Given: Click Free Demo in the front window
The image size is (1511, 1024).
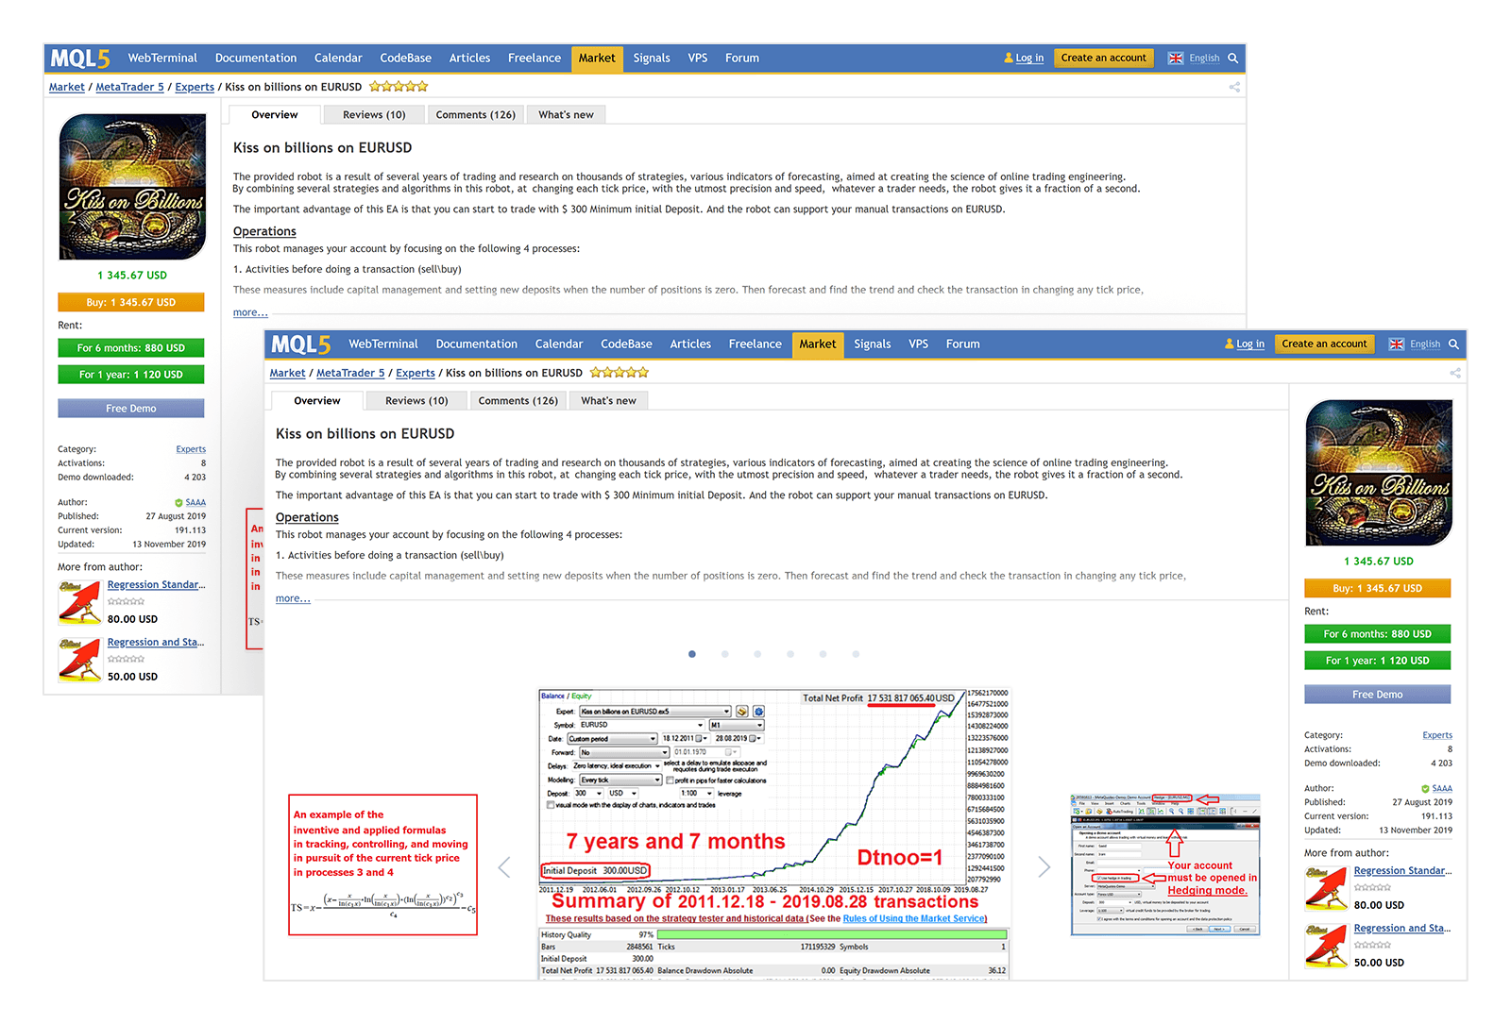Looking at the screenshot, I should [x=1377, y=695].
